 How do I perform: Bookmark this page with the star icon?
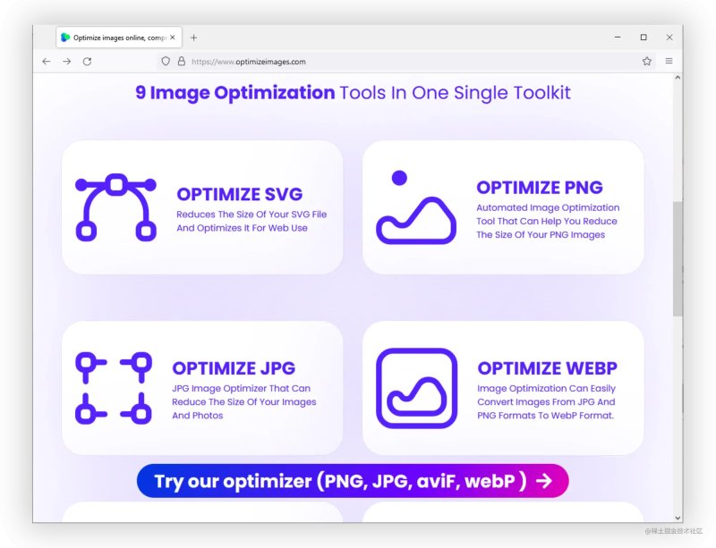click(646, 61)
